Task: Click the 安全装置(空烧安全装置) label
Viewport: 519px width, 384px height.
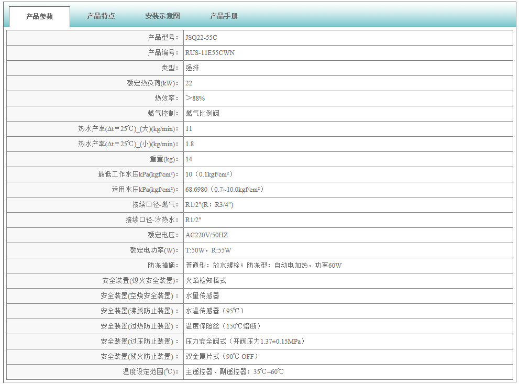Action: click(x=140, y=295)
